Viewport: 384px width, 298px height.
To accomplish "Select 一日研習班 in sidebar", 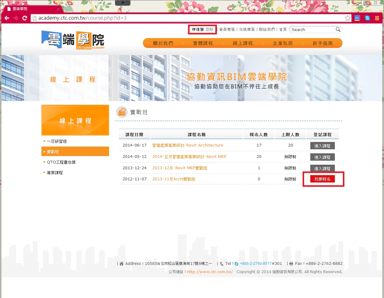I will pos(57,141).
